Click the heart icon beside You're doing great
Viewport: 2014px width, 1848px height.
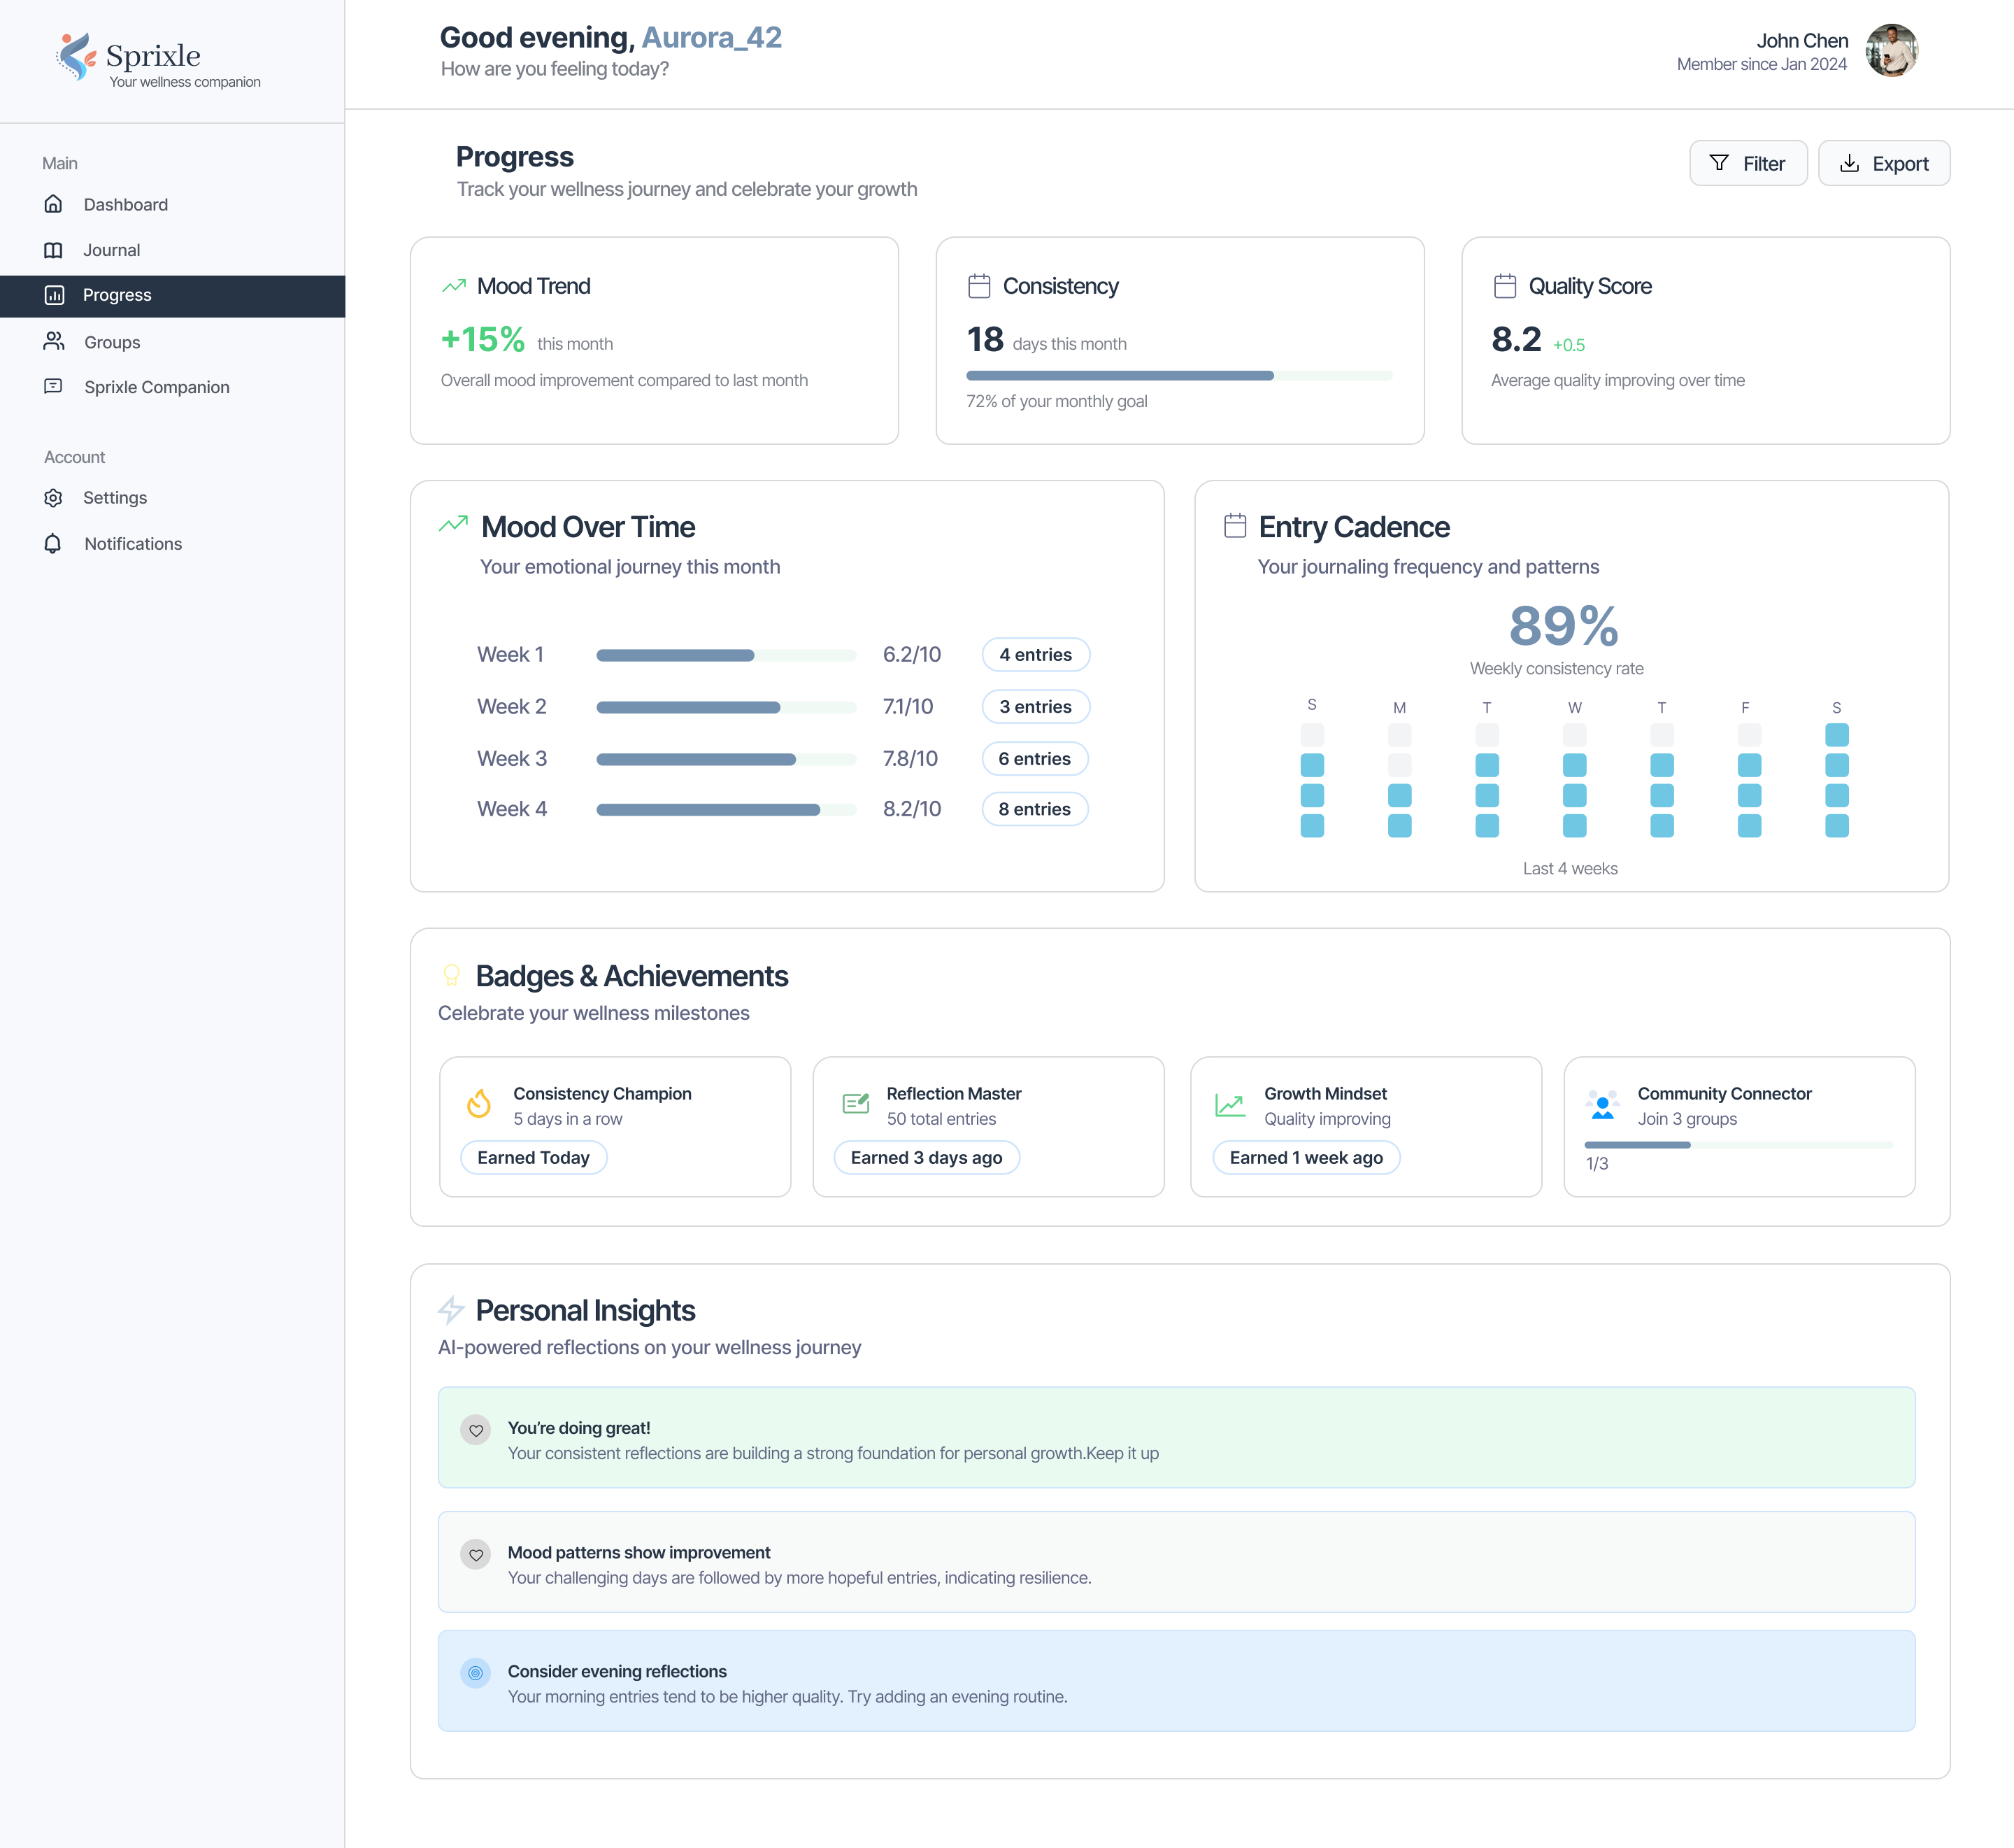[476, 1430]
